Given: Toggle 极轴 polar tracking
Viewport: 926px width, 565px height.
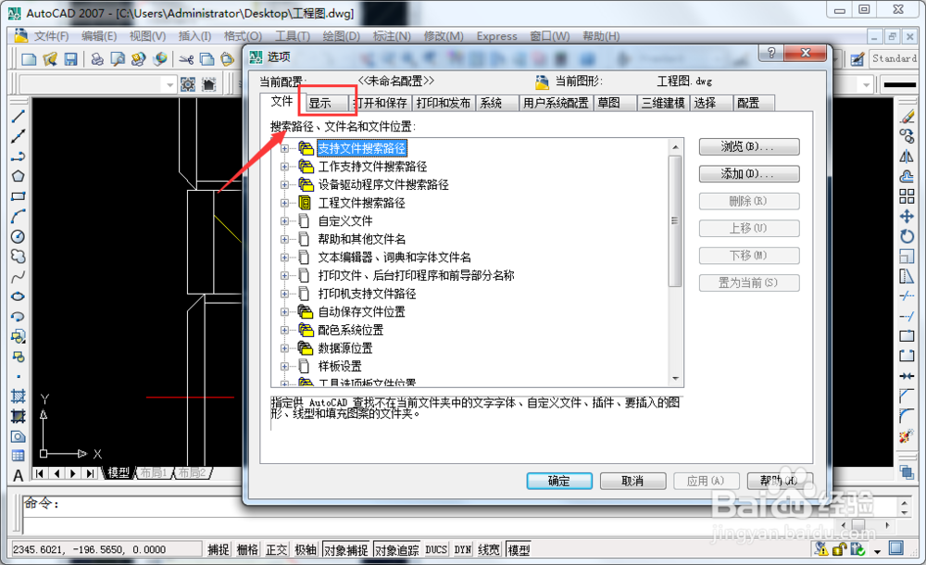Looking at the screenshot, I should (x=306, y=549).
